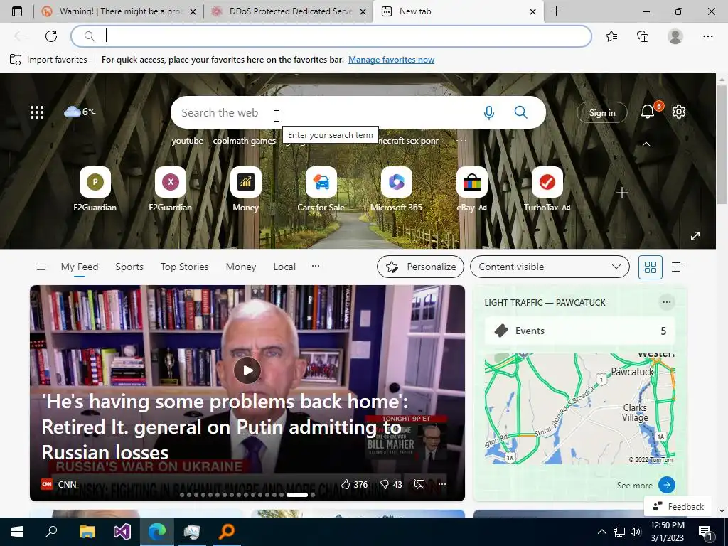Open the Windows Start menu

[17, 532]
